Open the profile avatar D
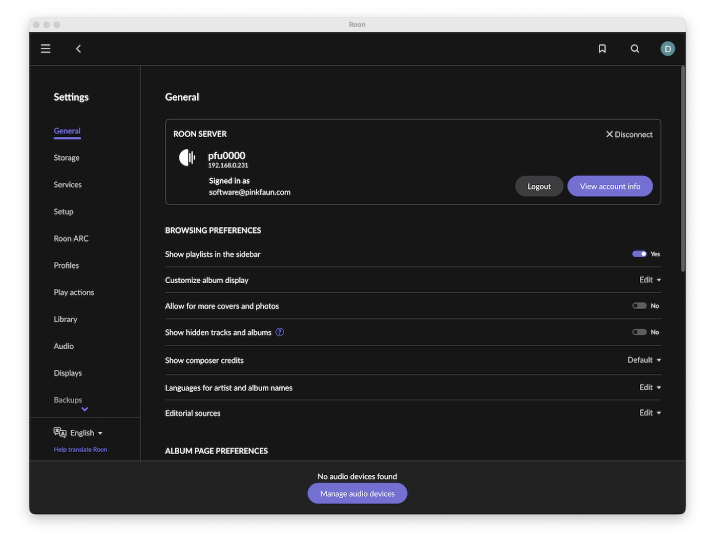Screen dimensions: 713x549 pos(667,49)
